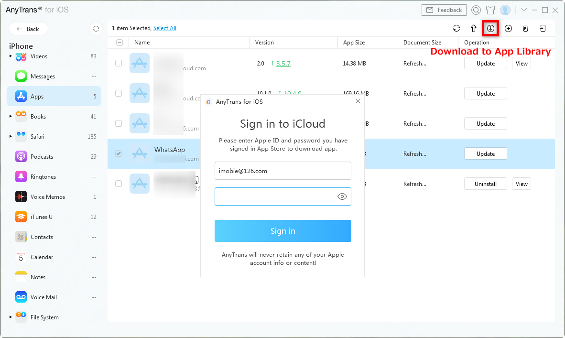Open the search icon in title bar
Viewport: 565px width, 338px height.
[x=476, y=10]
